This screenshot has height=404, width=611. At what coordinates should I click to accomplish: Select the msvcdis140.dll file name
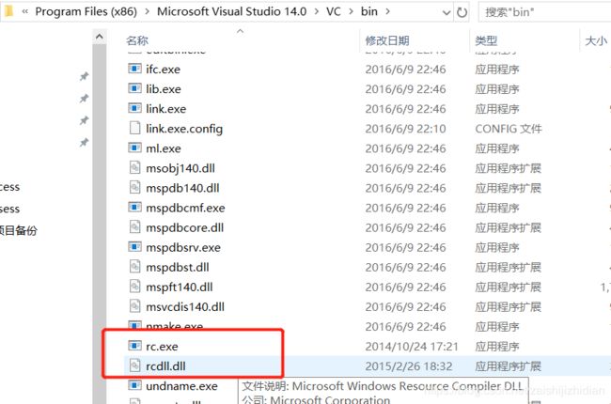coord(185,307)
